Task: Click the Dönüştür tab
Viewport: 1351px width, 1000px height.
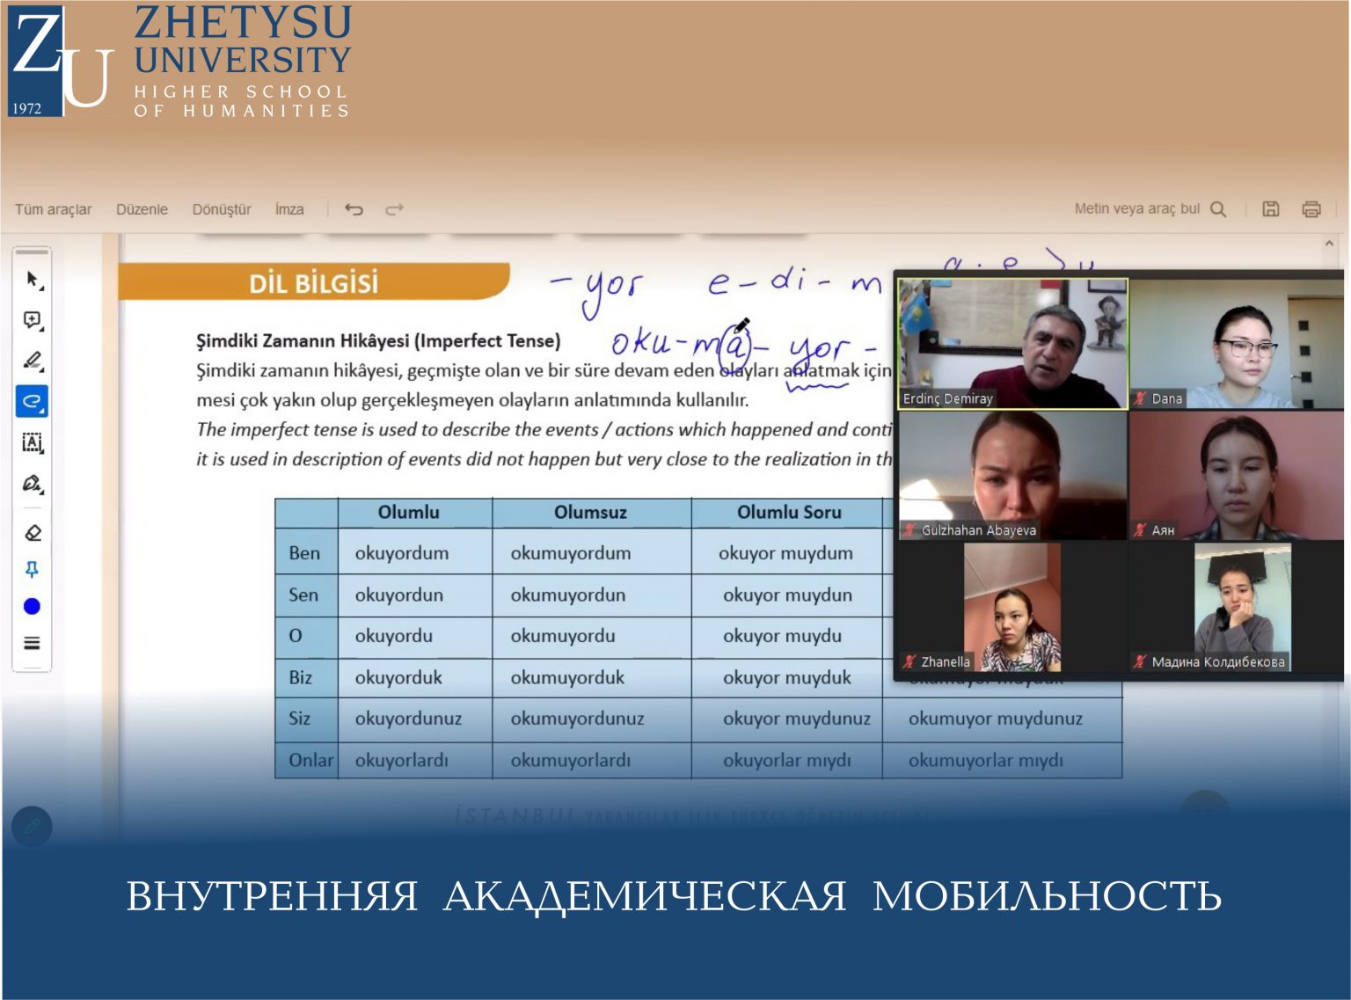Action: 222,209
